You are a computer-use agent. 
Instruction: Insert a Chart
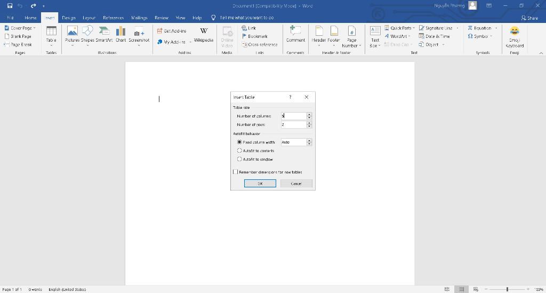click(121, 34)
